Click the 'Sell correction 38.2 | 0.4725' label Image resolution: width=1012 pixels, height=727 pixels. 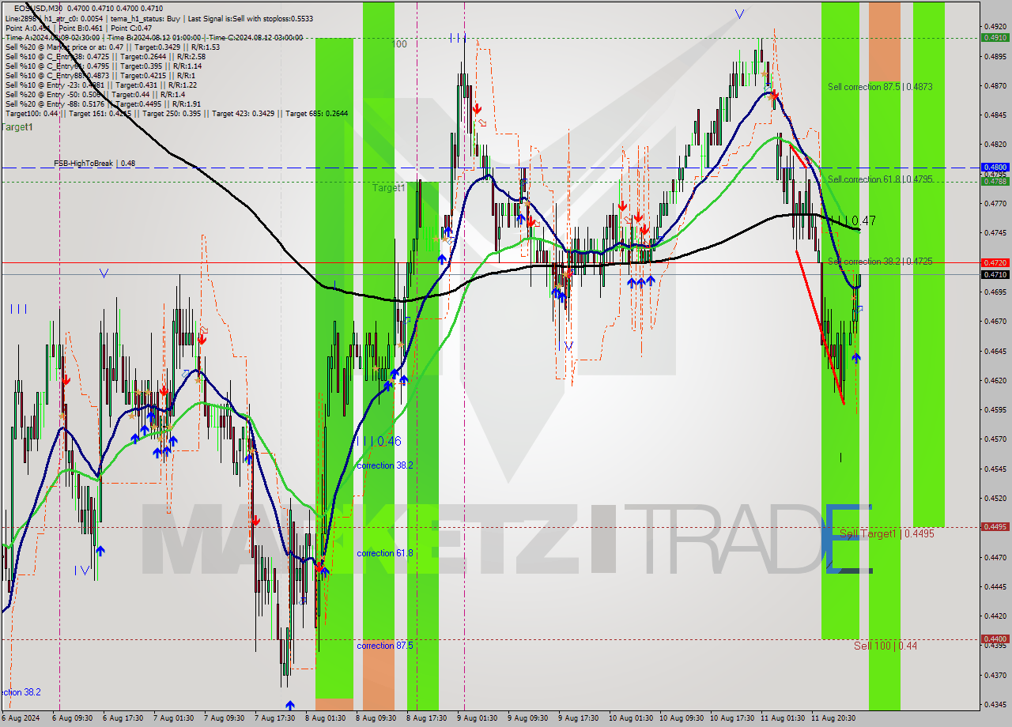pyautogui.click(x=880, y=262)
